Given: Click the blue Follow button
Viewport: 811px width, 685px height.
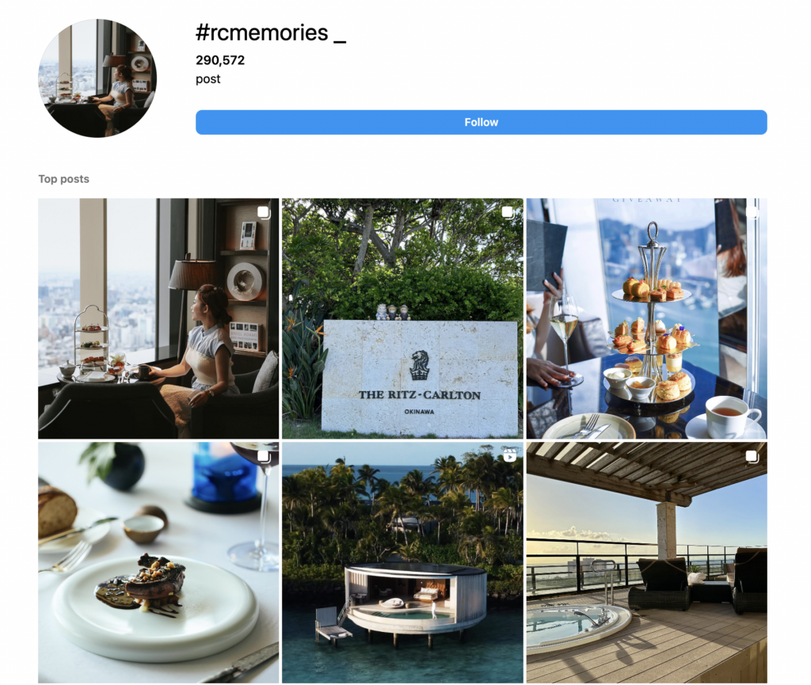Looking at the screenshot, I should pyautogui.click(x=481, y=123).
